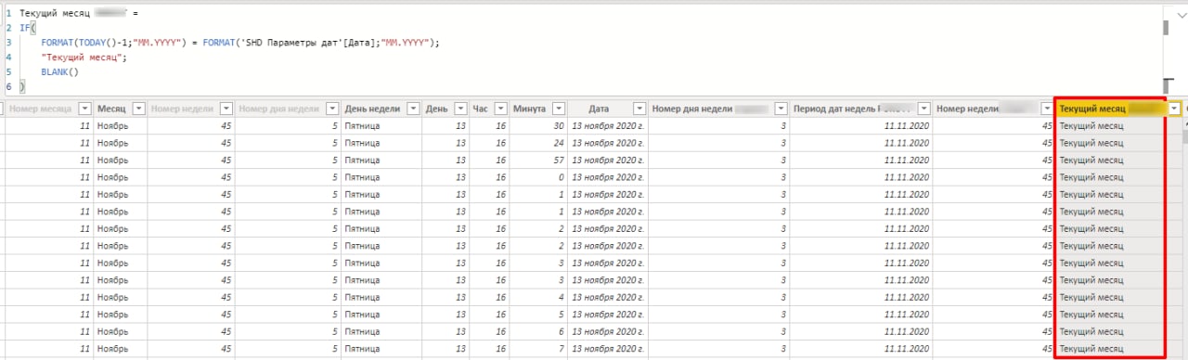This screenshot has width=1188, height=360.
Task: Open filter dropdown of Час column
Action: pyautogui.click(x=500, y=109)
